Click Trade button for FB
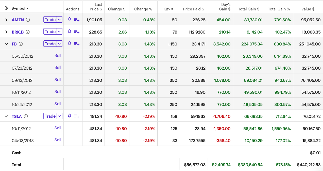The height and width of the screenshot is (171, 323). click(x=50, y=44)
